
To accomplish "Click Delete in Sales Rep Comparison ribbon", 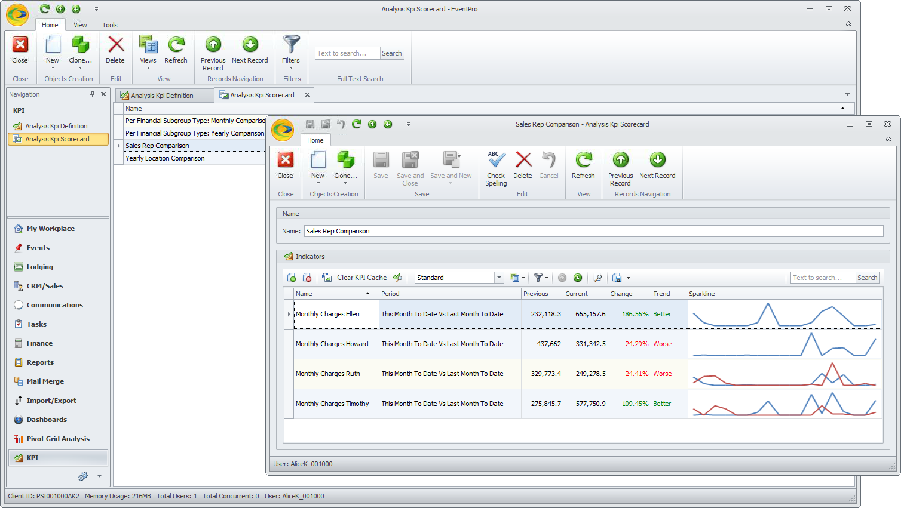I will (x=523, y=165).
